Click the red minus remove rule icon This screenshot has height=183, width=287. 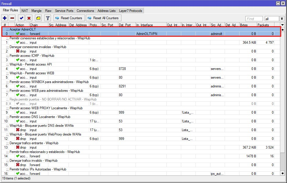pos(12,18)
